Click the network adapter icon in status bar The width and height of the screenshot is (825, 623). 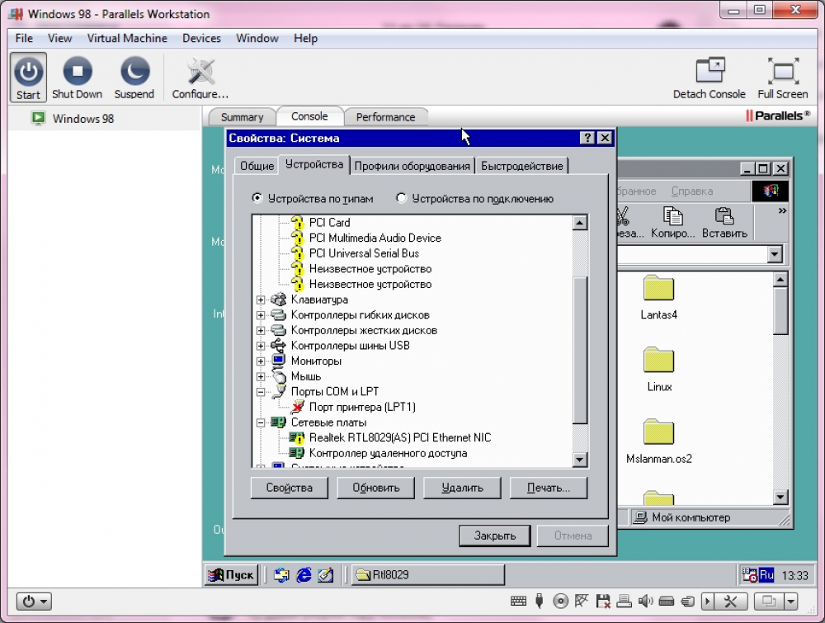(666, 601)
